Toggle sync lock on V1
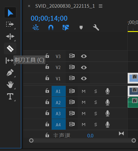138x151 pixels. click(72, 78)
